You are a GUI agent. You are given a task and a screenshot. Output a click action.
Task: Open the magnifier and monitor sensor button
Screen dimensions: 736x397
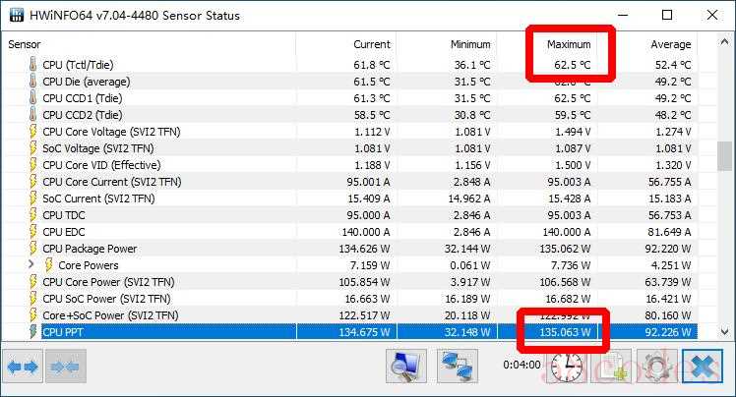[406, 367]
